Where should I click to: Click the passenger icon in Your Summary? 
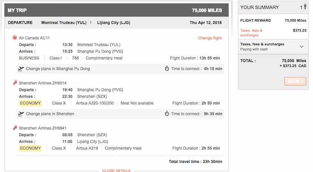tap(305, 8)
